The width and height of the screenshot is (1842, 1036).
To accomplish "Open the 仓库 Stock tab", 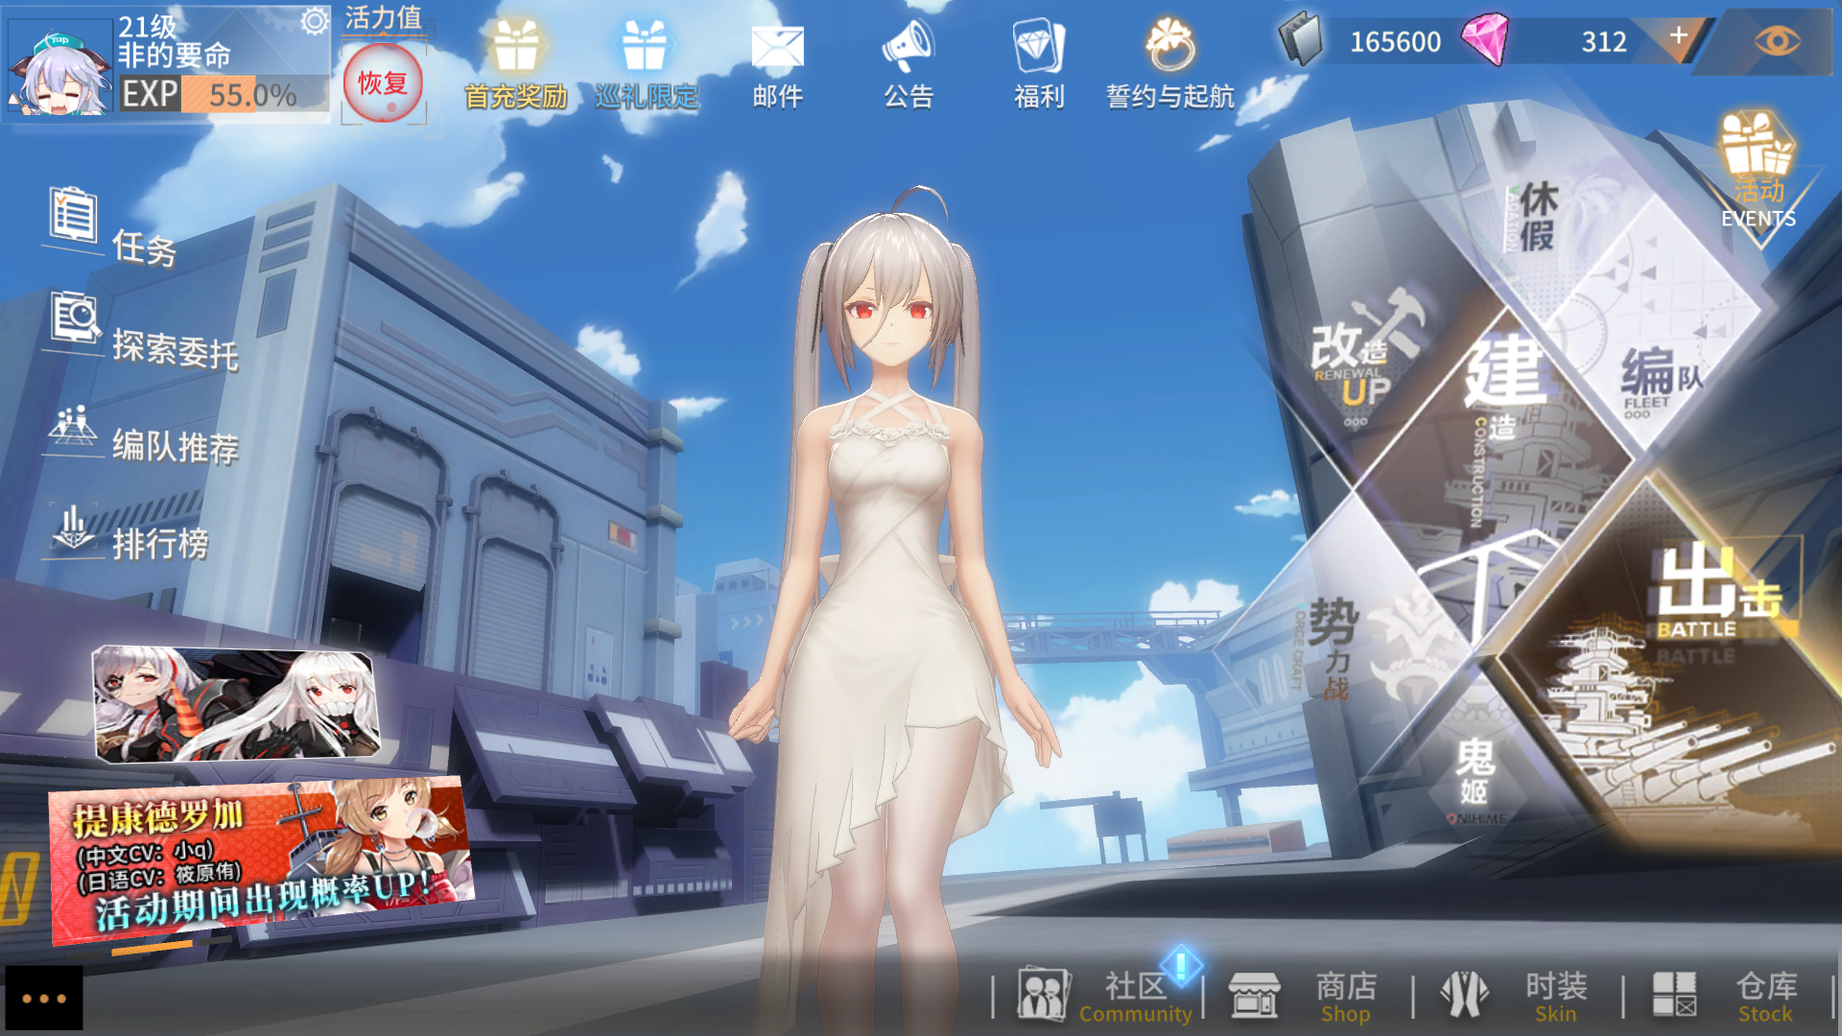I will [1725, 996].
